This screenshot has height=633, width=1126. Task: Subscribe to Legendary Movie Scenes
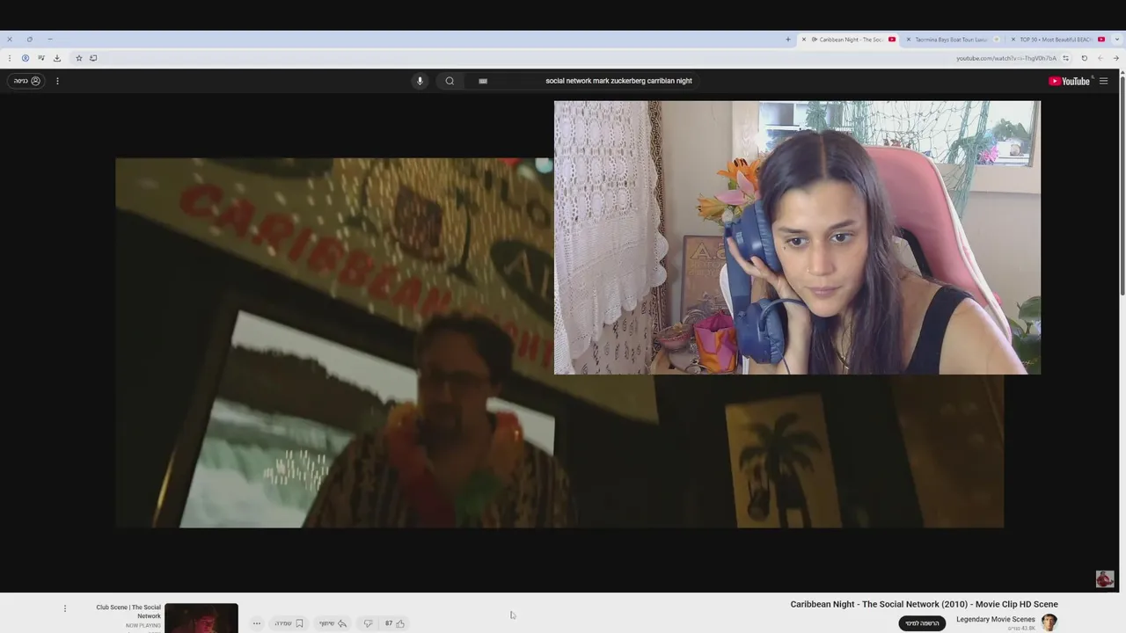pyautogui.click(x=922, y=623)
